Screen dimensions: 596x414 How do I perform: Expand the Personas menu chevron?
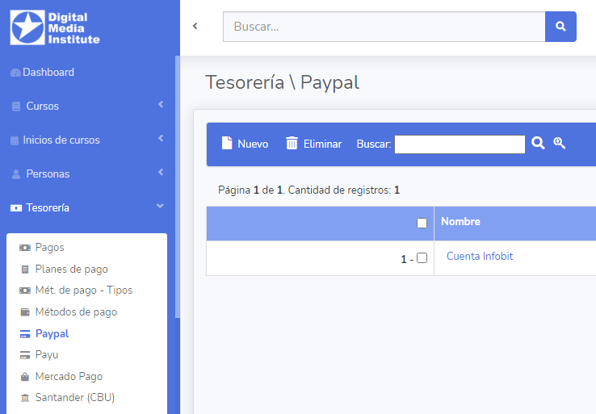(x=161, y=172)
